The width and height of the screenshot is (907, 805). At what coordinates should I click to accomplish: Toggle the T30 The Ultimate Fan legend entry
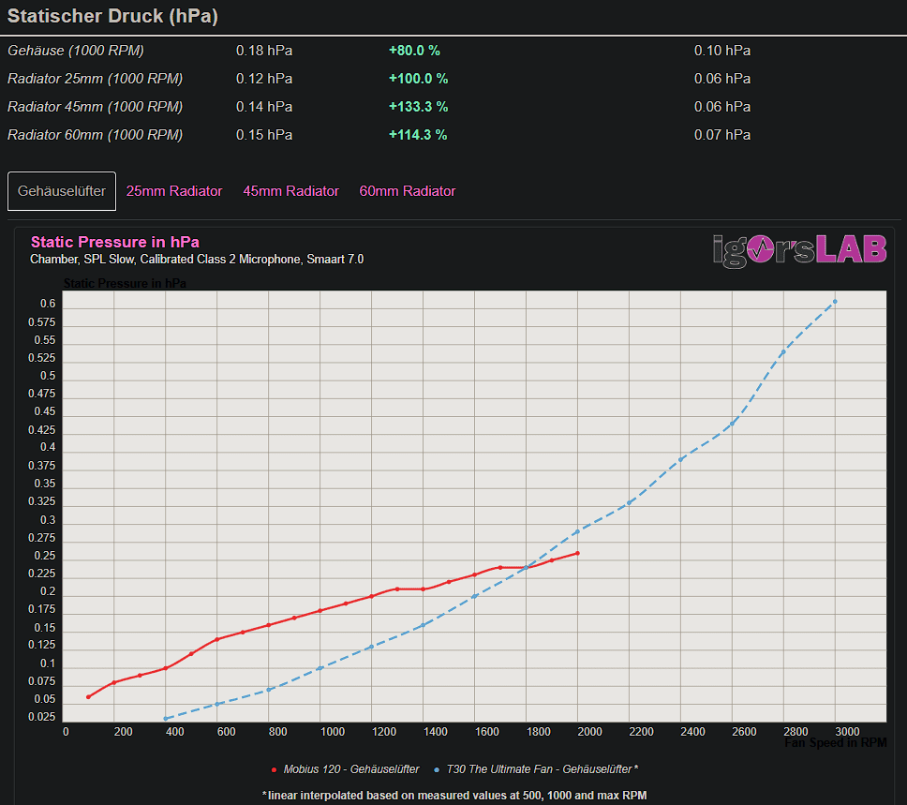click(x=536, y=769)
